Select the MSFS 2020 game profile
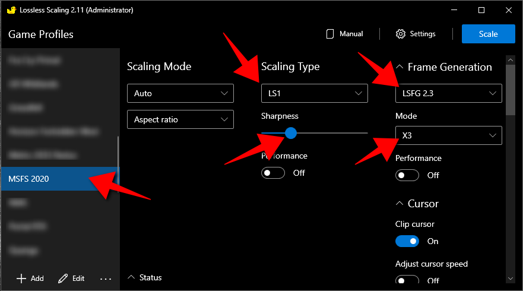 (59, 179)
